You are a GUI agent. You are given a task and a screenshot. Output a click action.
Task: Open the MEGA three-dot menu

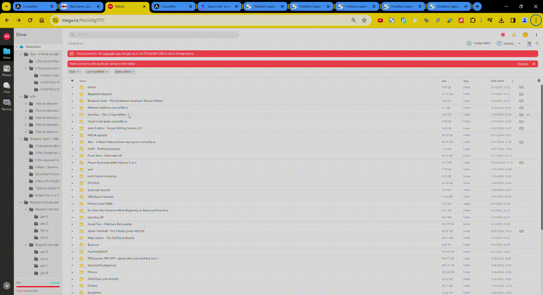[536, 35]
